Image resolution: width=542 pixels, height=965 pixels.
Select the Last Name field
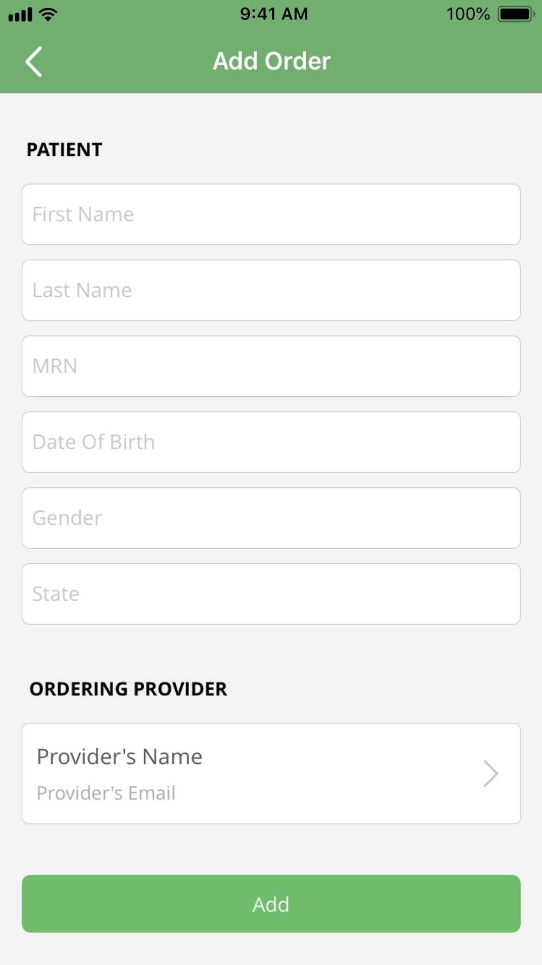pos(271,290)
